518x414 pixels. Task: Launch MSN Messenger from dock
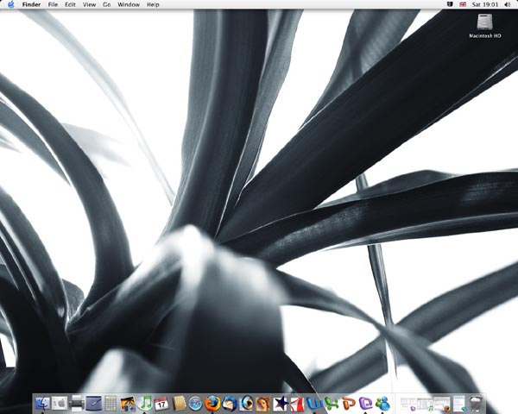tap(382, 403)
